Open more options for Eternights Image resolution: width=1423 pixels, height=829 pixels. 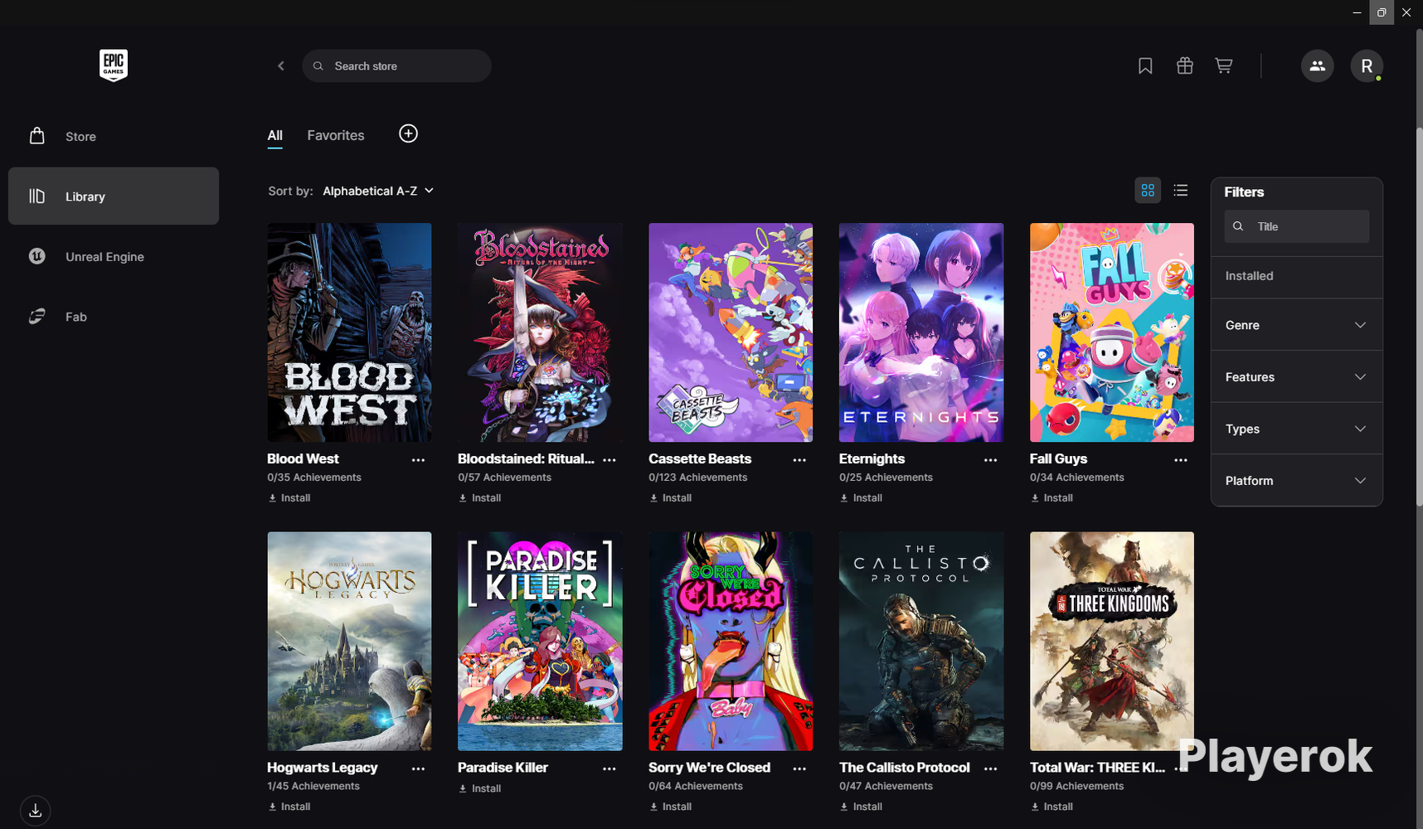990,460
